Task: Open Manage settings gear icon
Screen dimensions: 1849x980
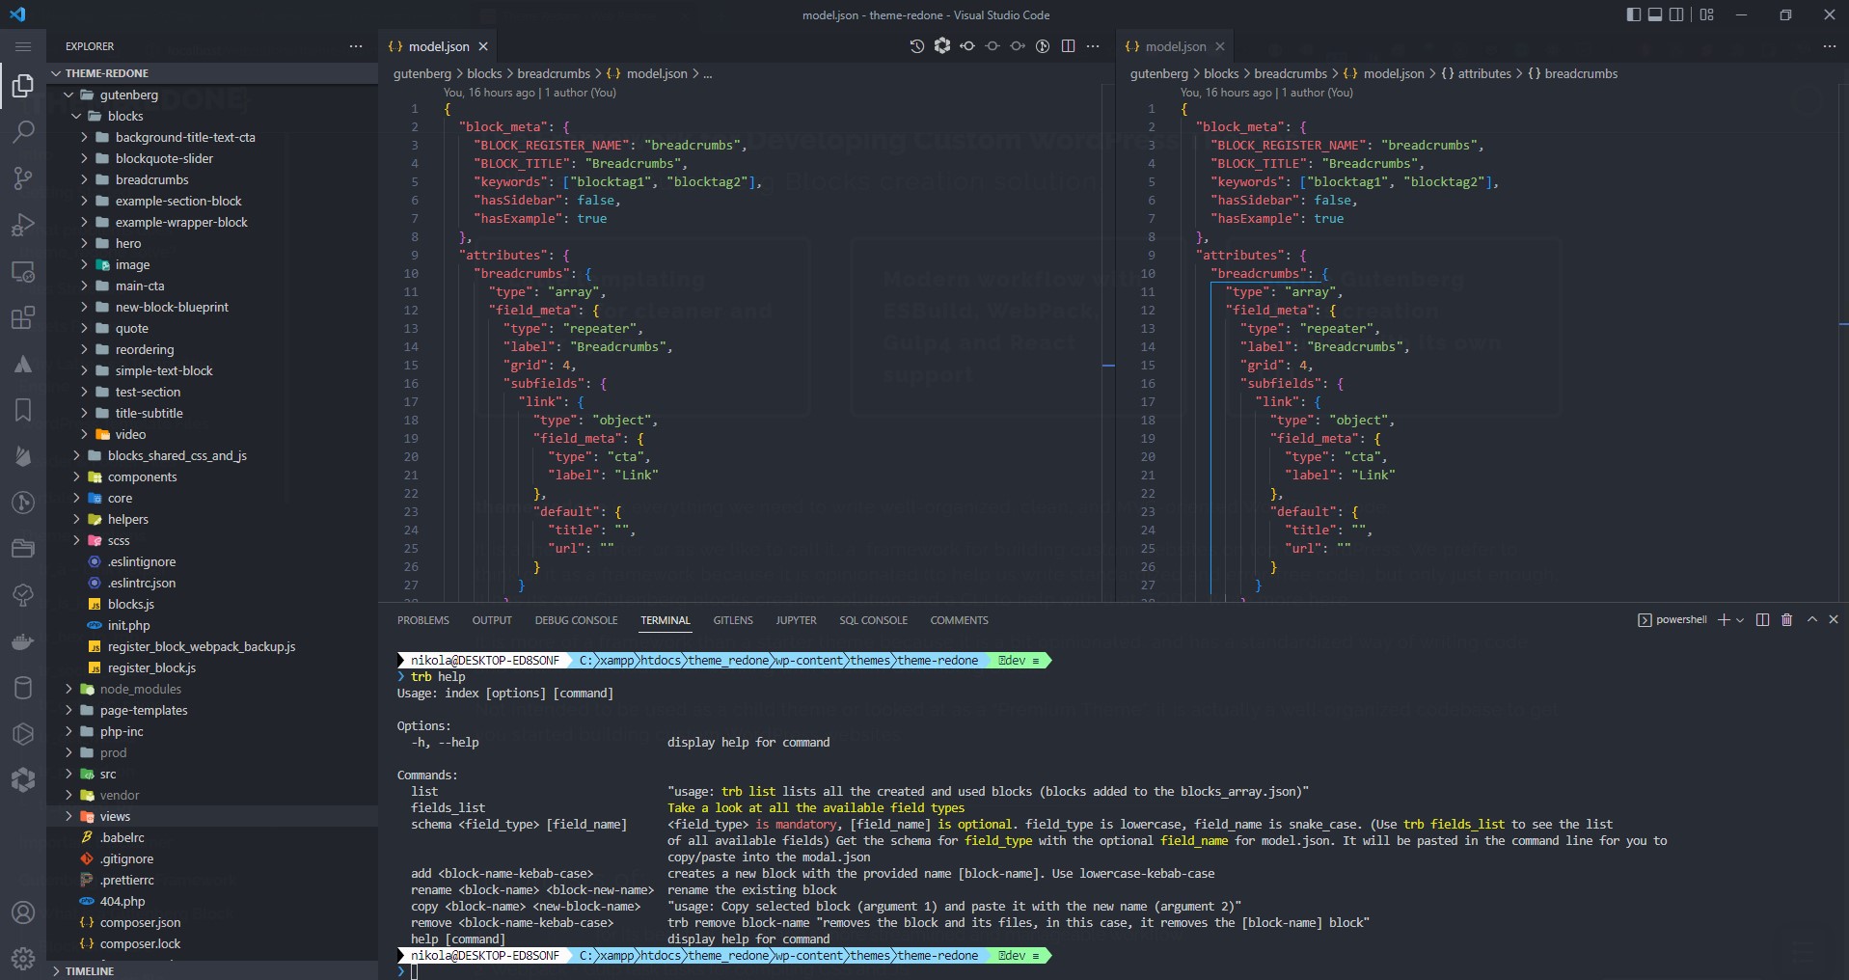Action: point(23,959)
